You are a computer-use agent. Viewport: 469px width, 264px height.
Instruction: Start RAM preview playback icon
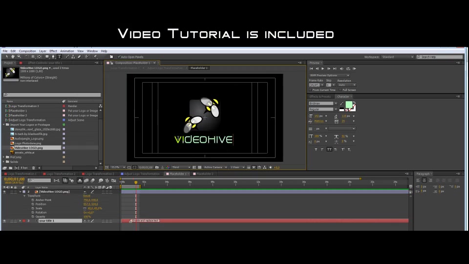point(355,69)
